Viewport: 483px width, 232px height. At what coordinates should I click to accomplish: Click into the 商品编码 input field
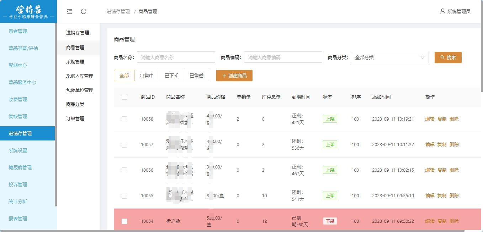[283, 57]
